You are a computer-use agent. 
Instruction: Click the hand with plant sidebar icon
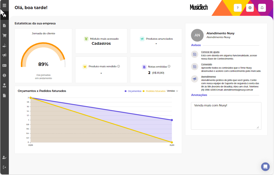pos(4,45)
